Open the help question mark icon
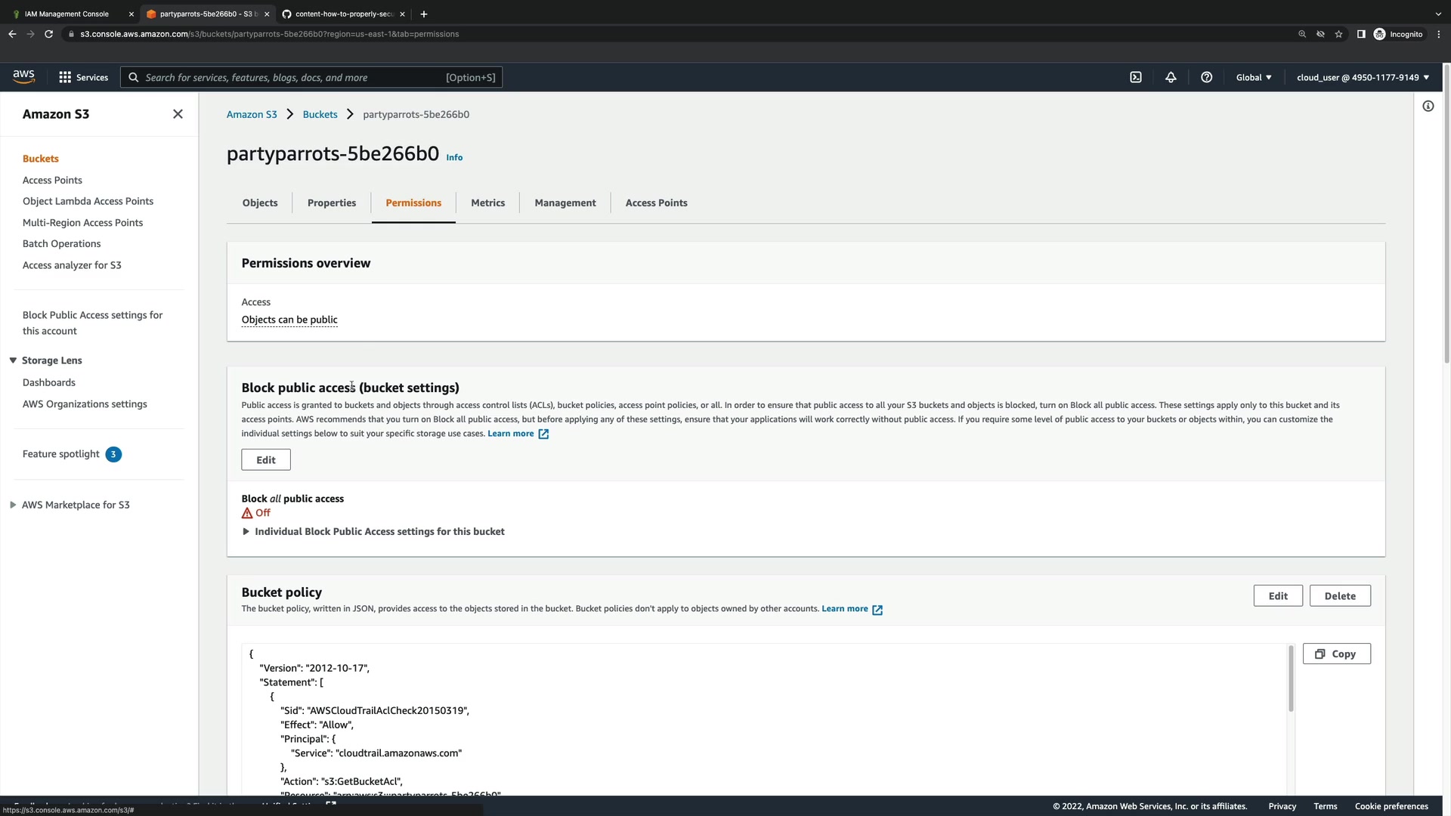This screenshot has height=816, width=1451. [x=1206, y=77]
